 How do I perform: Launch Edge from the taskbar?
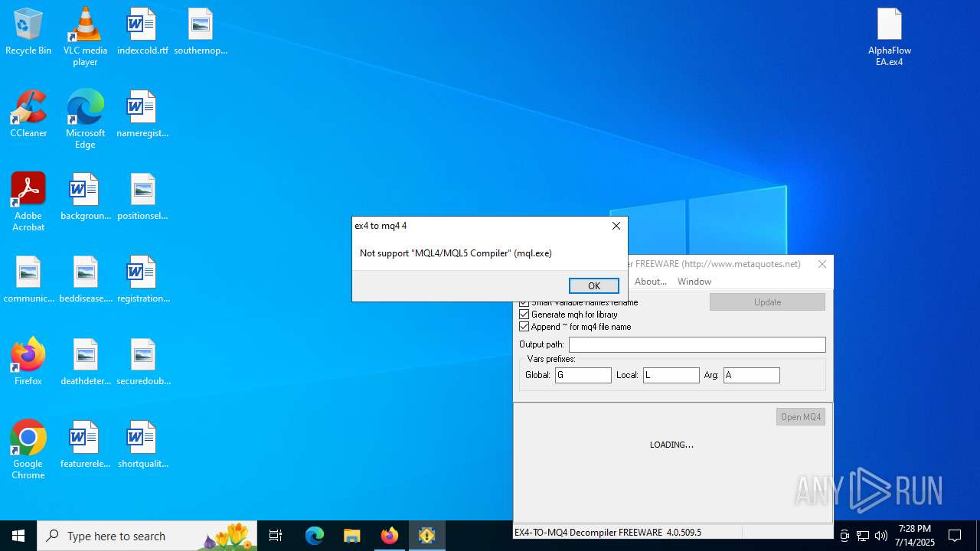[x=315, y=536]
